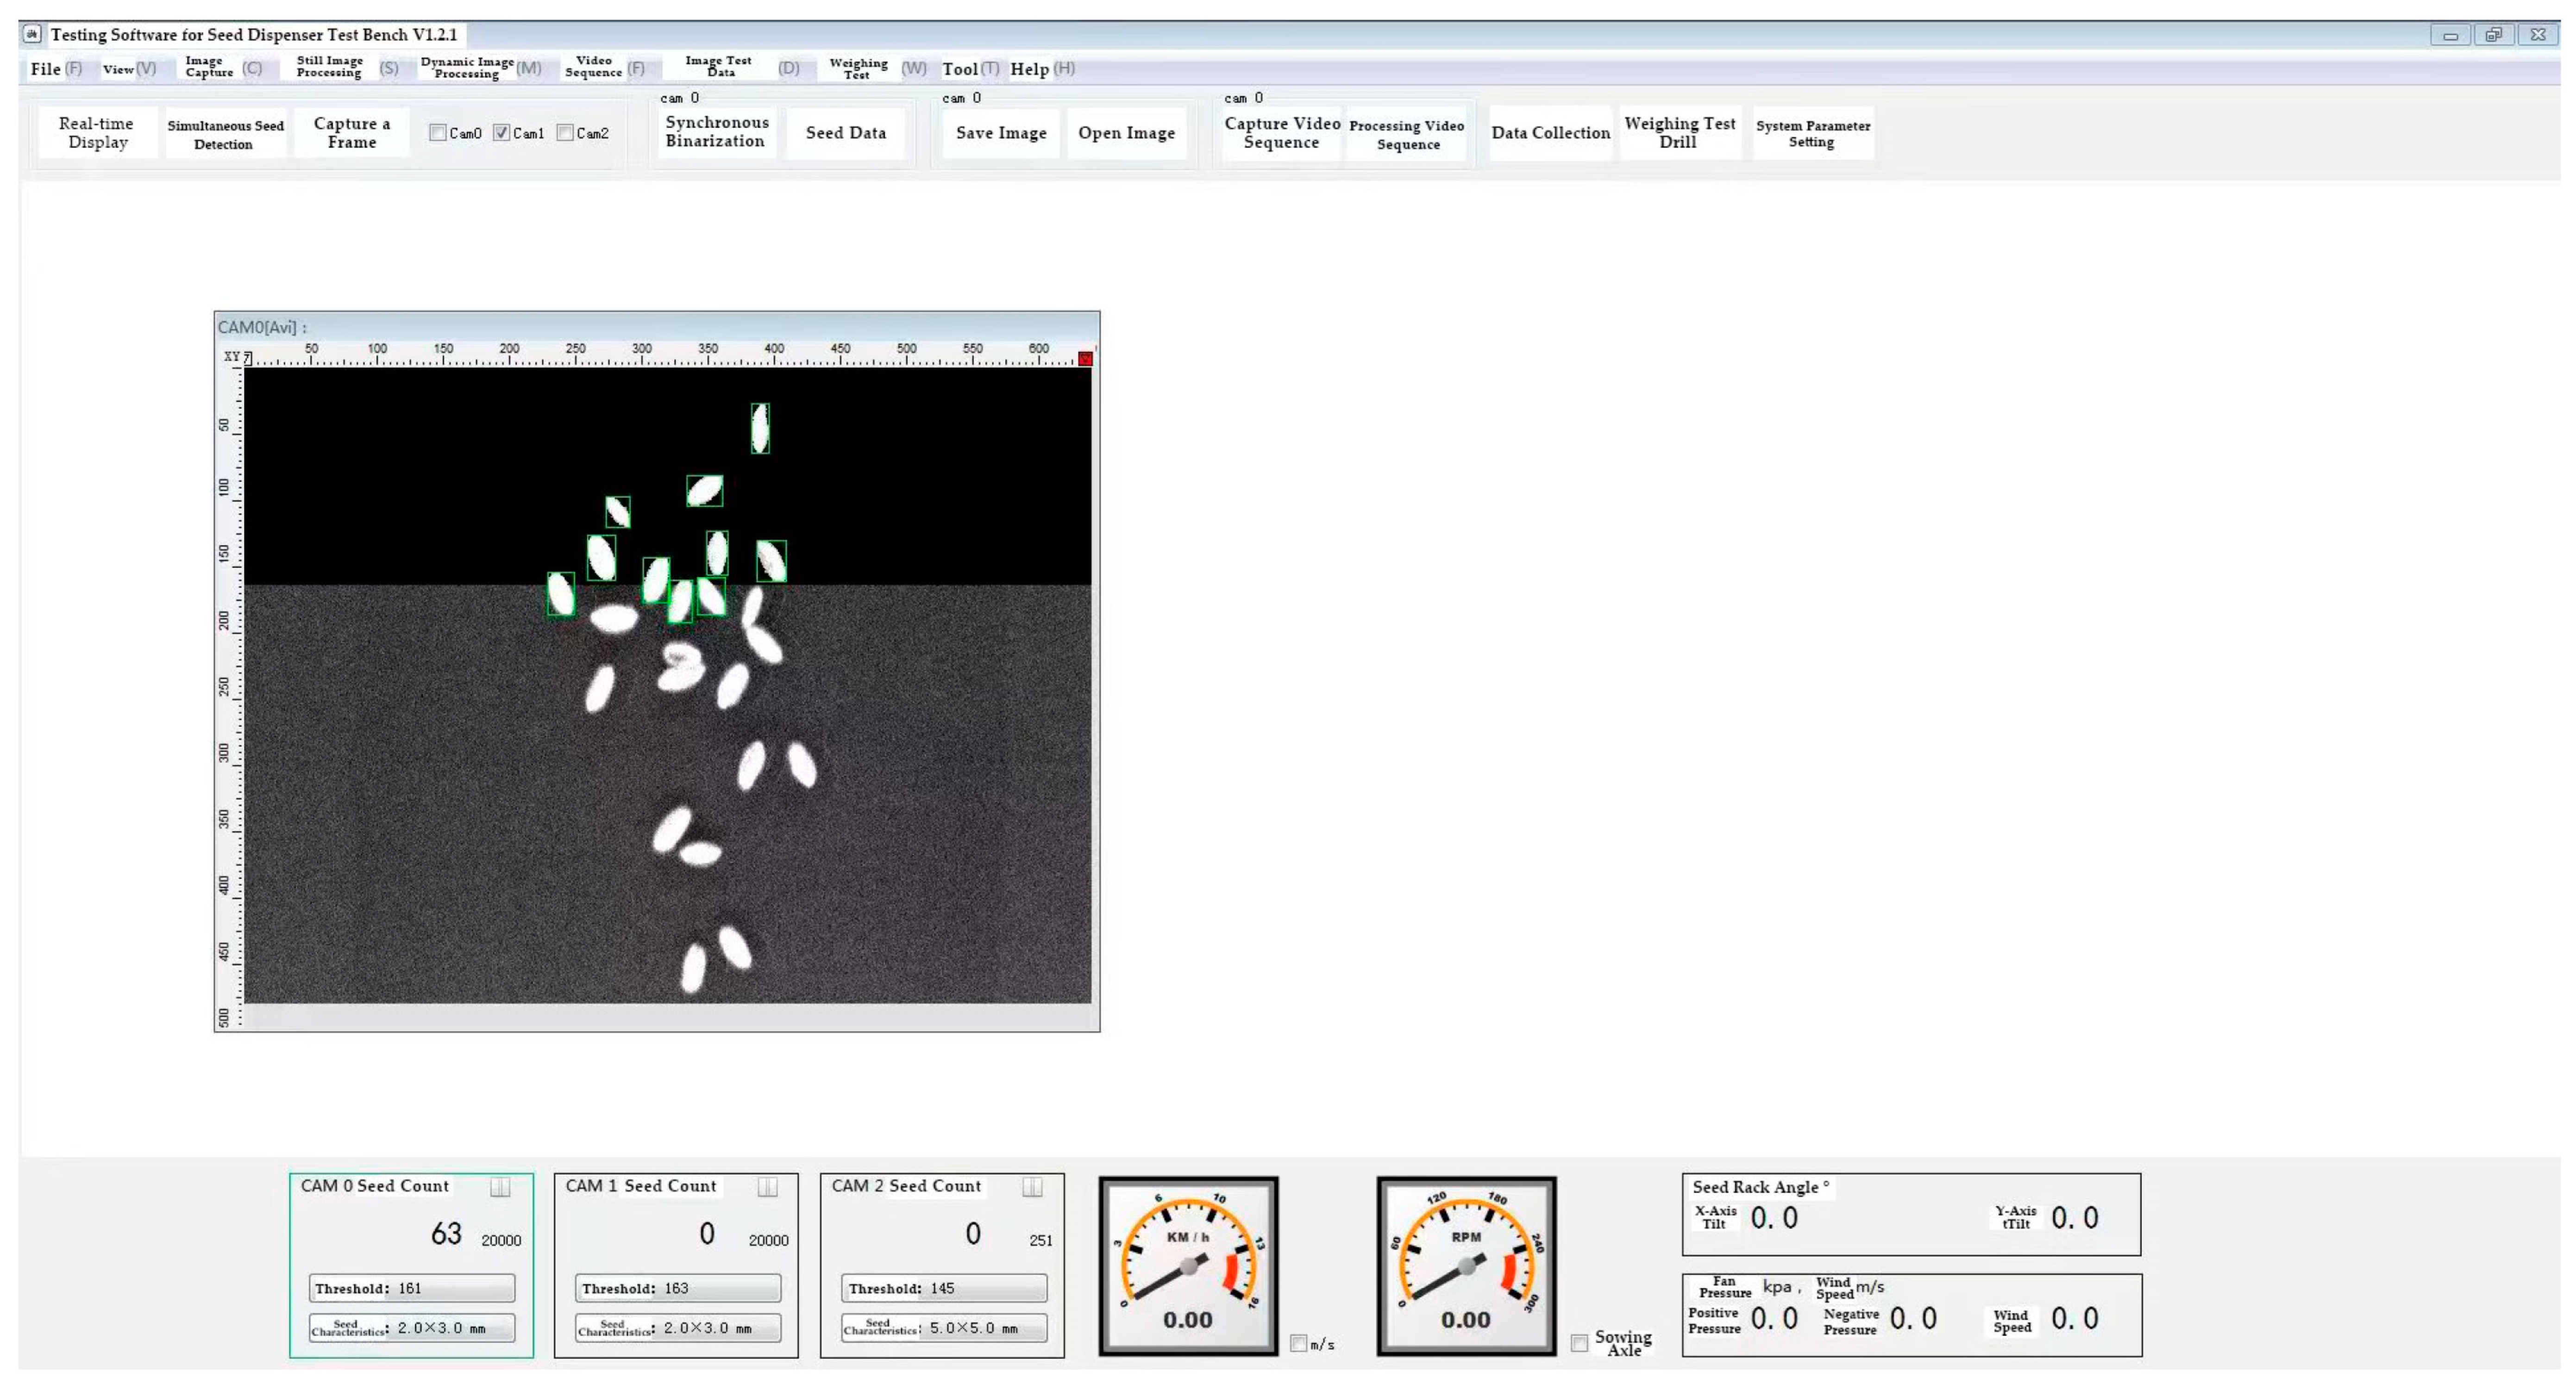Enable the Sowing Axle checkbox
The width and height of the screenshot is (2576, 1384).
(x=1579, y=1343)
